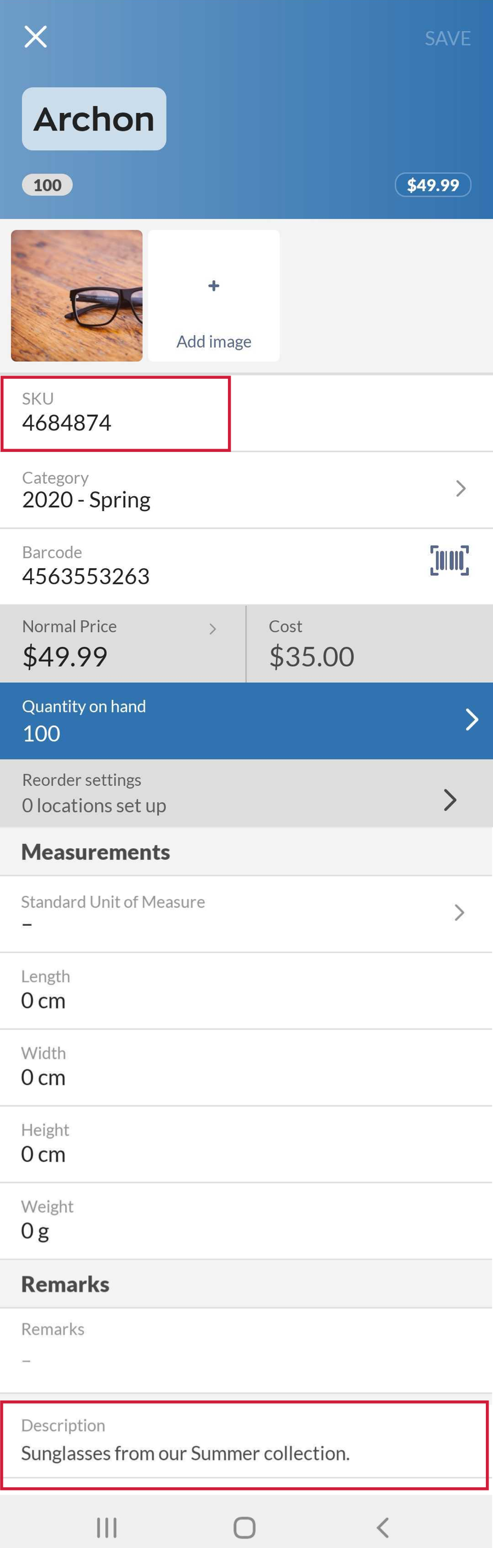Tap the $49.99 price badge
Screen dimensions: 493x1548
tap(433, 184)
